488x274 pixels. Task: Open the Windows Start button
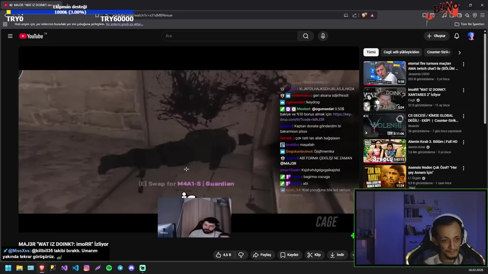coord(8,268)
